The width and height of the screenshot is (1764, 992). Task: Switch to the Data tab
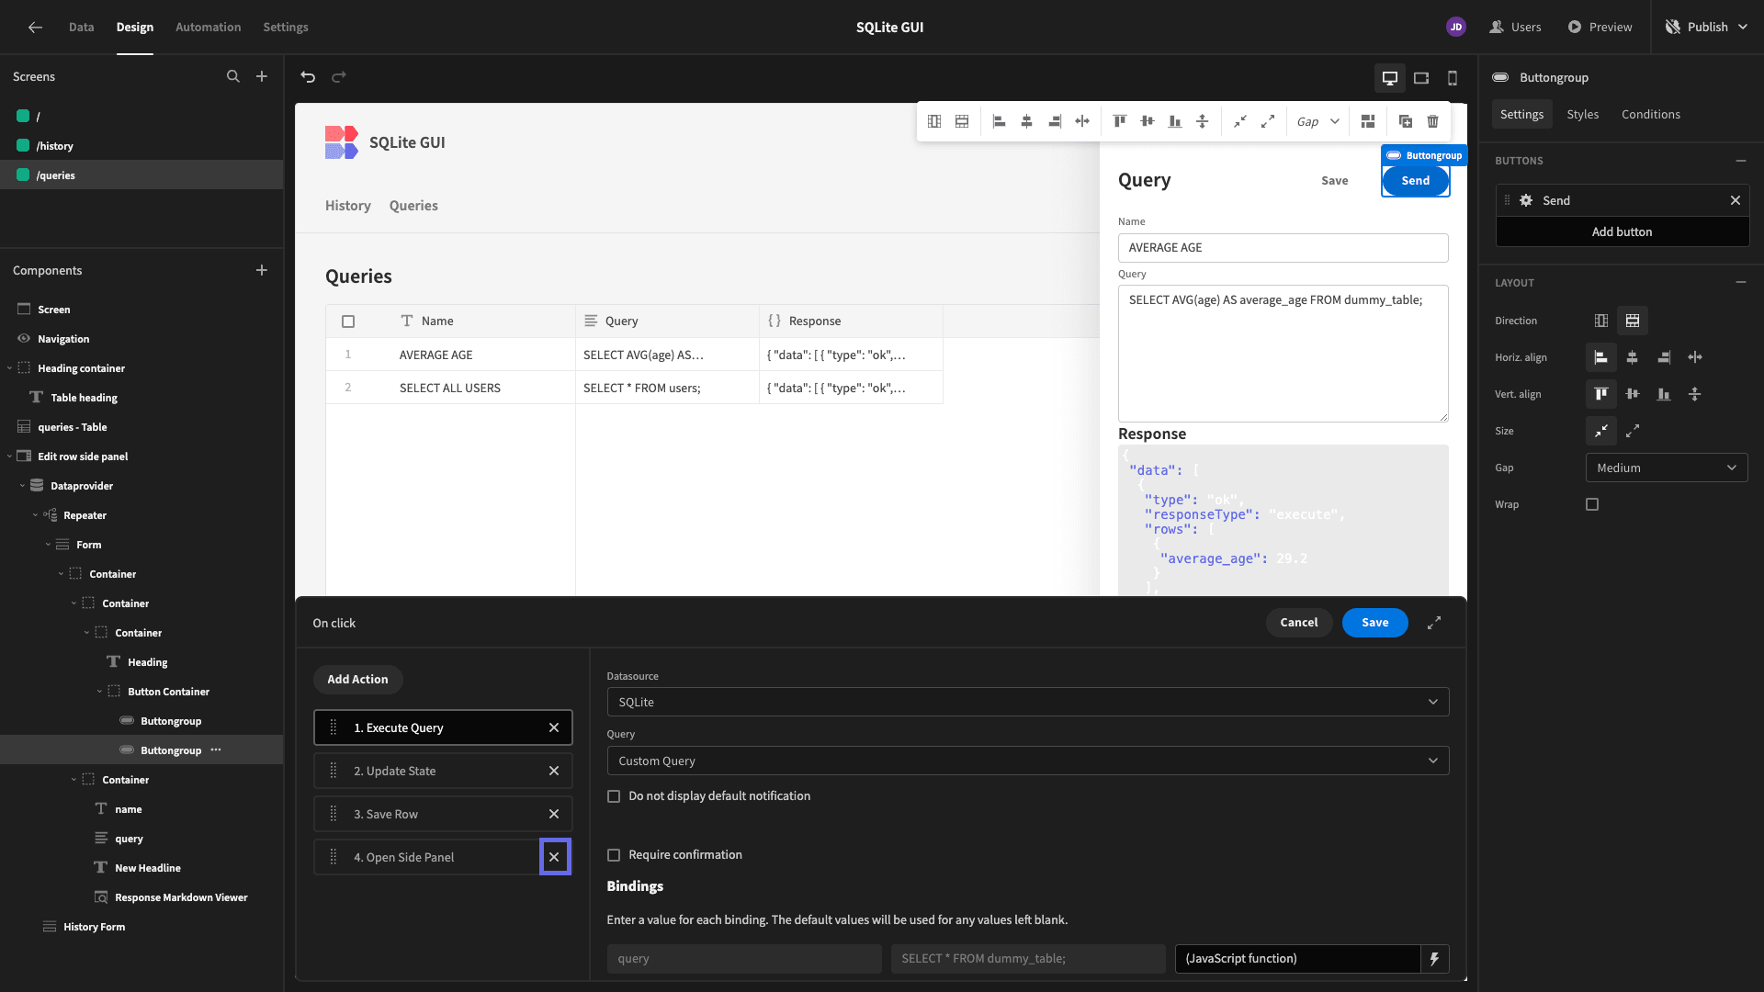tap(81, 27)
